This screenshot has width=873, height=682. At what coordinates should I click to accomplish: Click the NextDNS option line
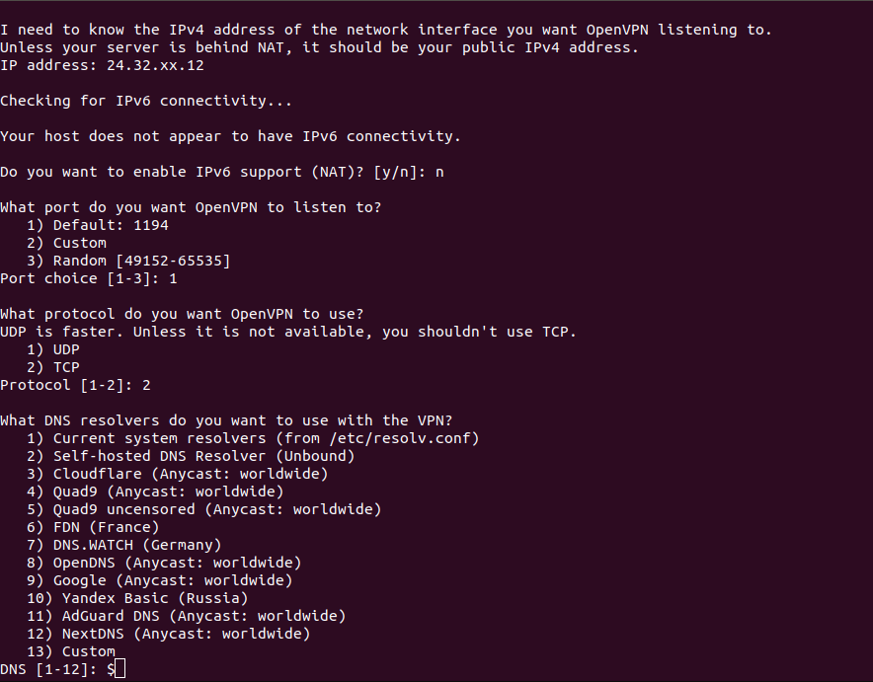169,635
